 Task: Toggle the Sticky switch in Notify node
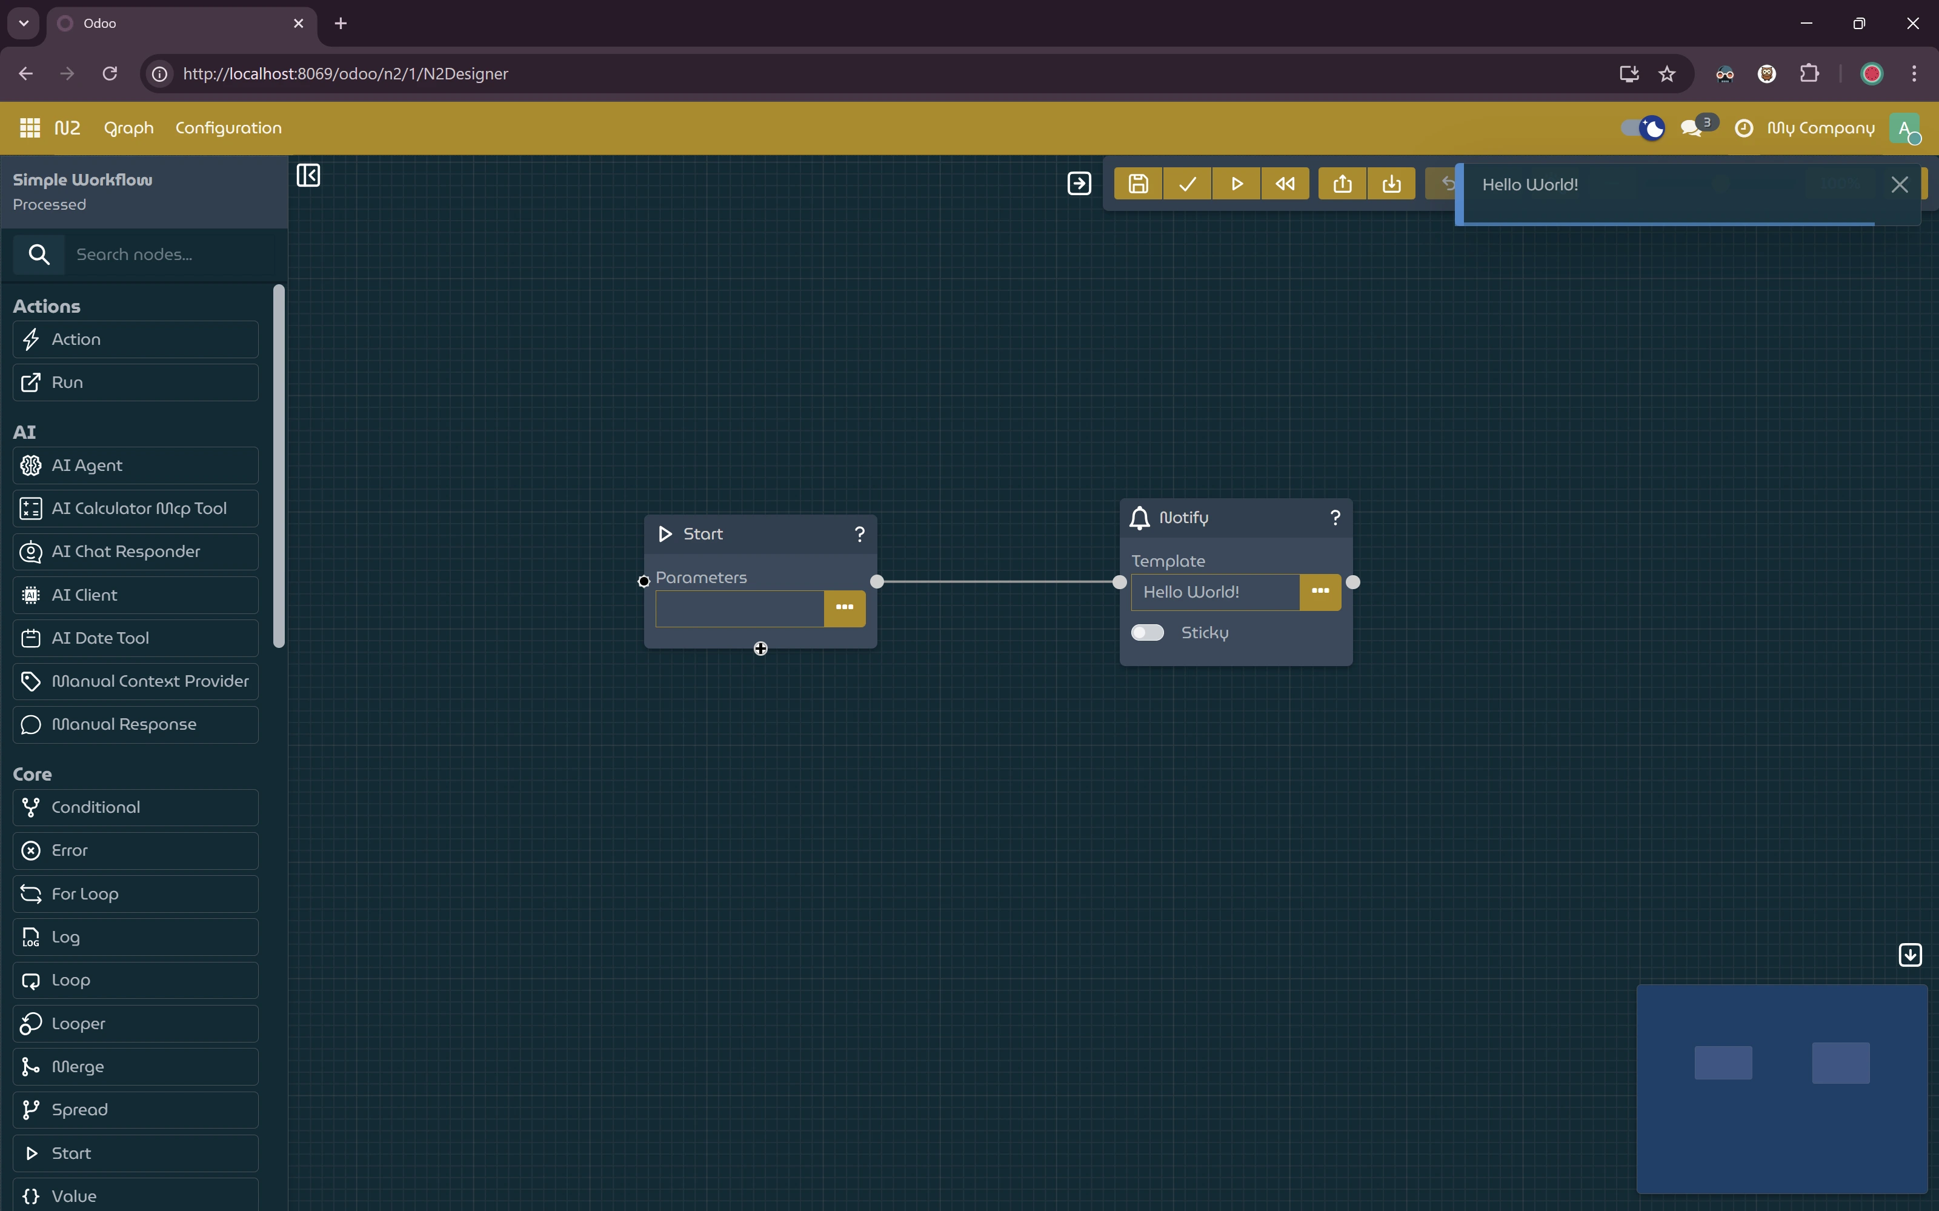coord(1147,633)
